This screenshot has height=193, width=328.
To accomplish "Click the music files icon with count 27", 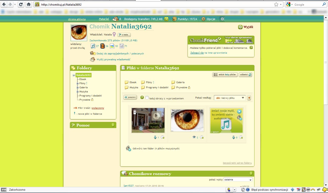I will (x=93, y=46).
